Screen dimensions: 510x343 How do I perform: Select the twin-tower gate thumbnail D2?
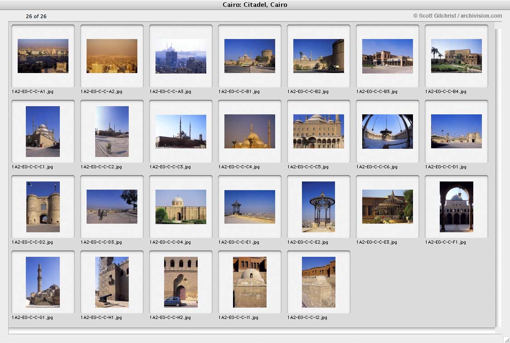[x=43, y=207]
